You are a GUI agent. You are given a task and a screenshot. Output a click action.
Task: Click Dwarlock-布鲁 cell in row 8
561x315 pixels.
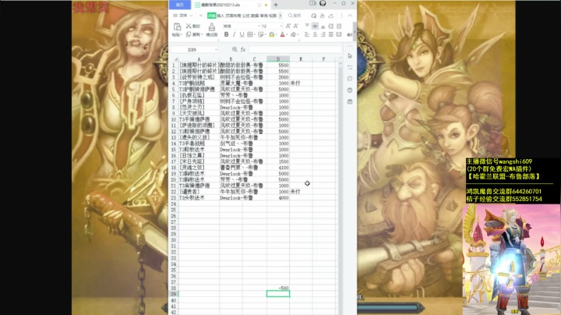tap(236, 107)
